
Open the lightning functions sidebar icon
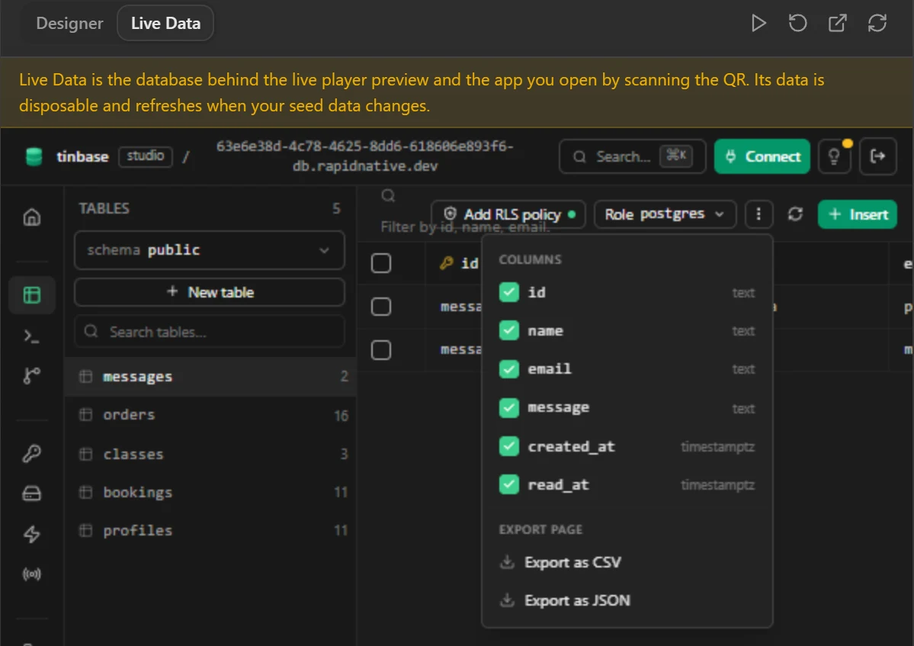coord(32,533)
